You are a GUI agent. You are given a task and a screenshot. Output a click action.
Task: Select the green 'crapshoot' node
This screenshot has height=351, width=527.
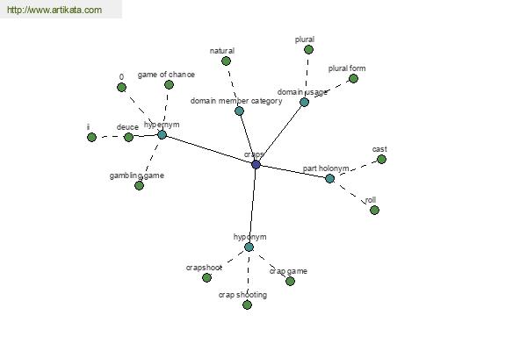click(206, 277)
